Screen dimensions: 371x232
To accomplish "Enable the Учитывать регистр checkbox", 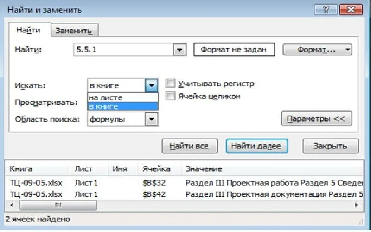I will 170,84.
